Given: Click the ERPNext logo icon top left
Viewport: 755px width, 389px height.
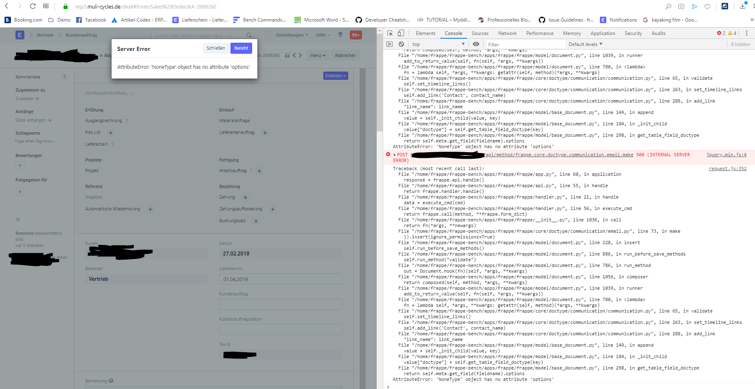Looking at the screenshot, I should [20, 35].
